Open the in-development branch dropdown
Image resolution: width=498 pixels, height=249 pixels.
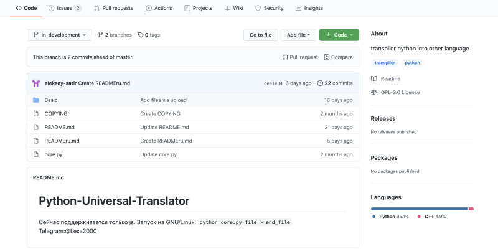(x=60, y=35)
